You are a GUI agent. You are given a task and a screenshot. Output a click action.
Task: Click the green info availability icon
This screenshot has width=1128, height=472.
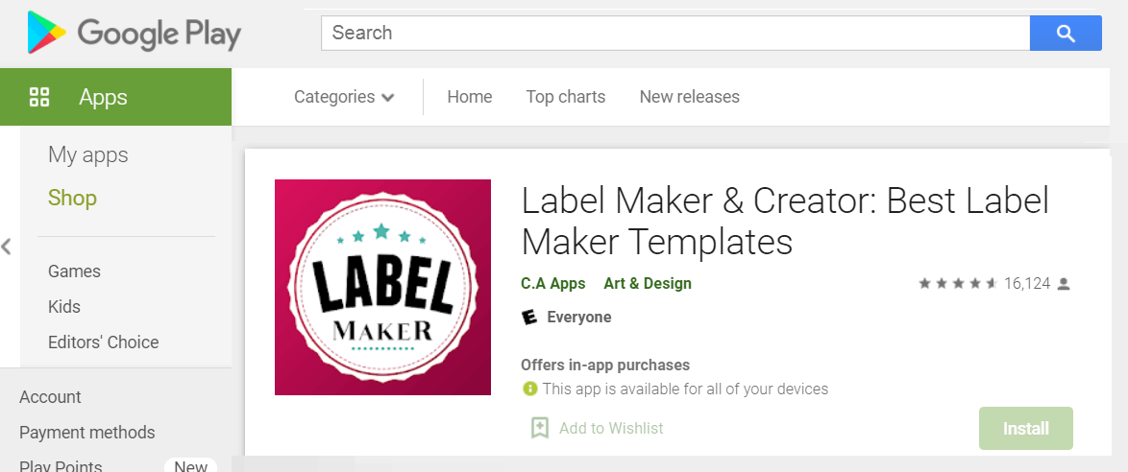530,389
